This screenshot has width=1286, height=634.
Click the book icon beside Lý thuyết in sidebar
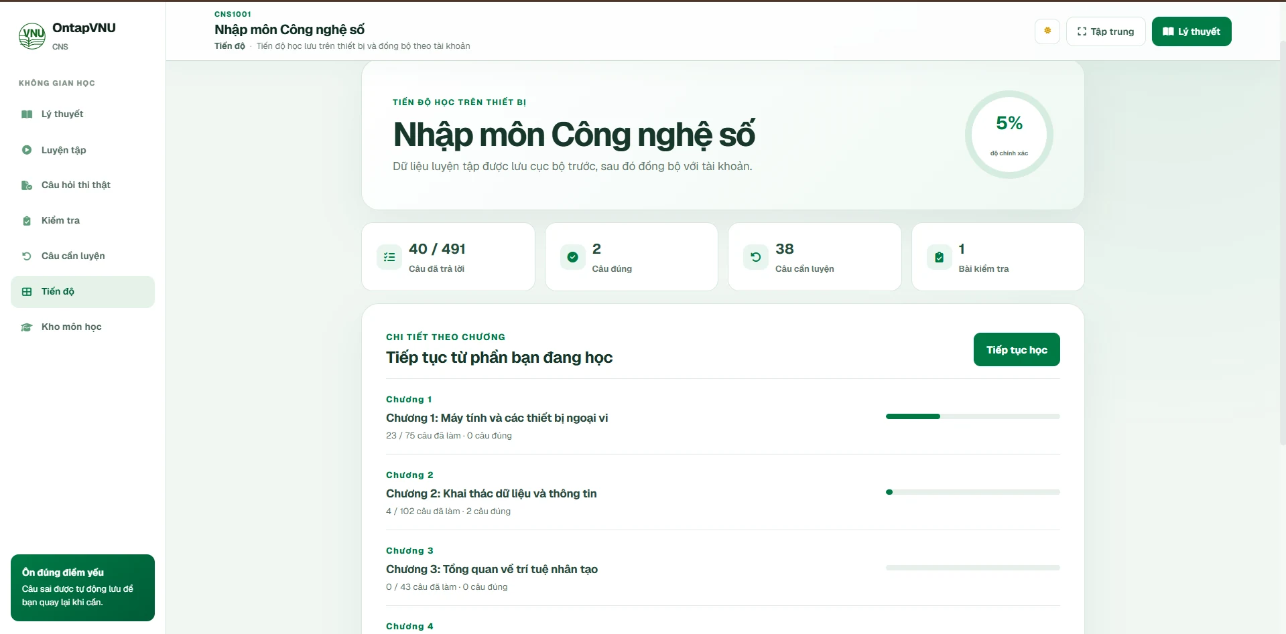point(27,114)
